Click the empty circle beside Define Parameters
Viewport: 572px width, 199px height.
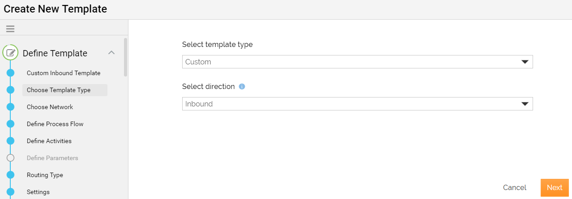pos(11,158)
